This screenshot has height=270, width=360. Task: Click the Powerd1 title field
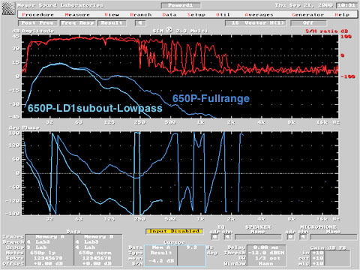(x=181, y=5)
